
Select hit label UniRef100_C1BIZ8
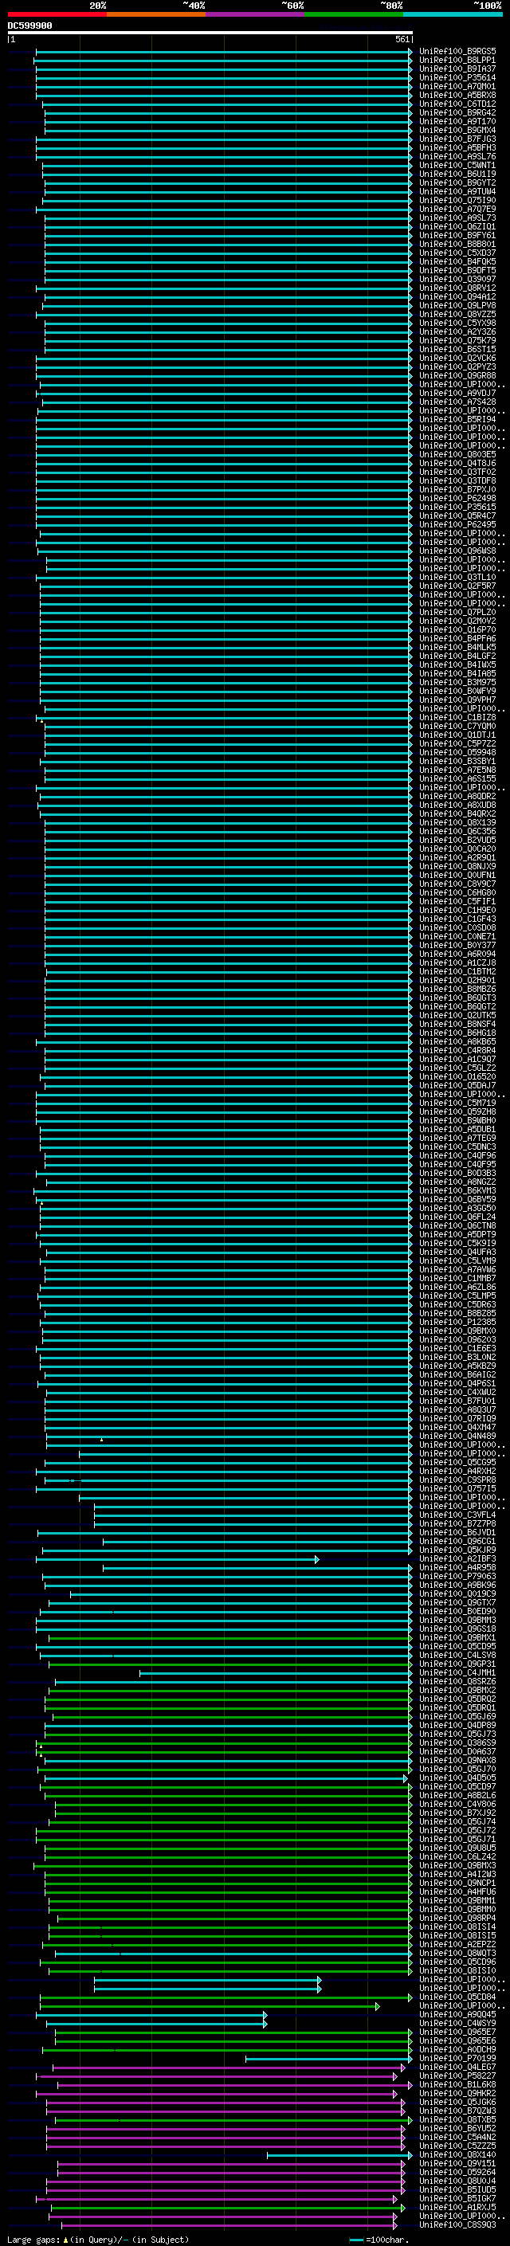[x=457, y=718]
